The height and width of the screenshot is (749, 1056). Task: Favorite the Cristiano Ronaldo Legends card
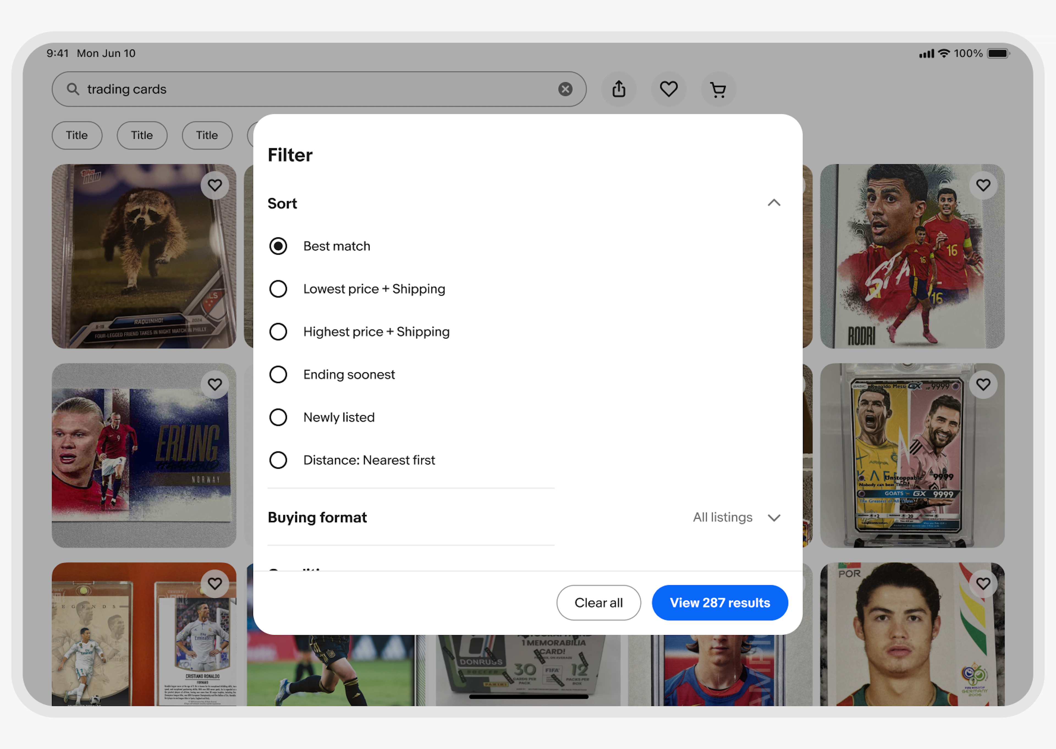(x=215, y=584)
